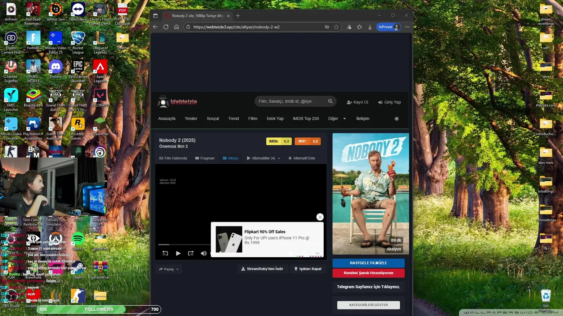
Task: Click the Webteizle logo
Action: 178,102
